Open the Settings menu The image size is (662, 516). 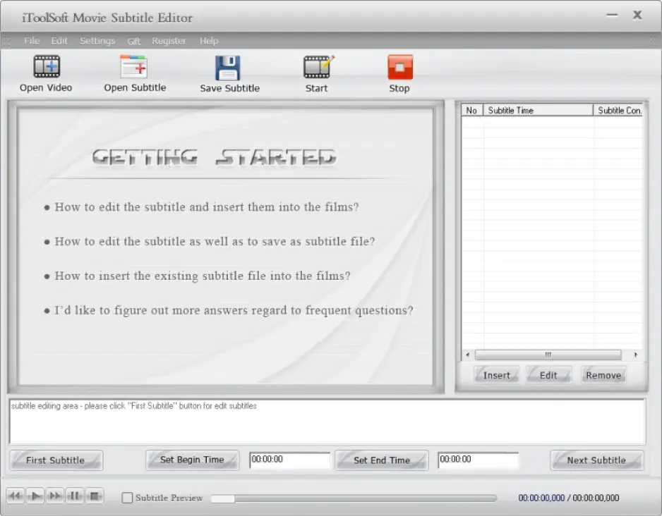[97, 40]
